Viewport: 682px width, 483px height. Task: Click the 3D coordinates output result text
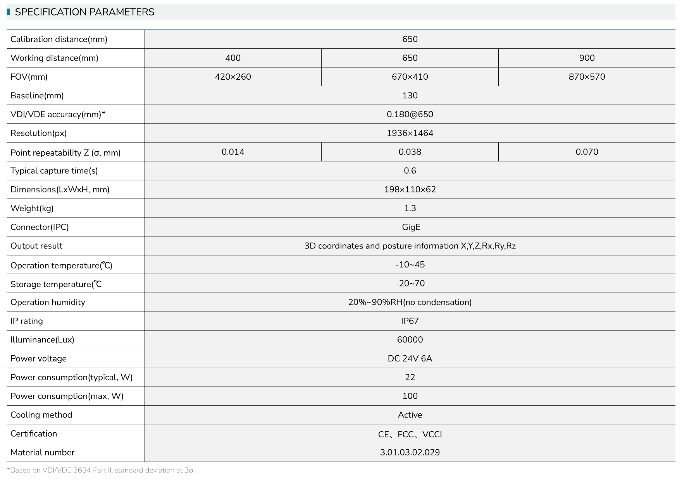(x=410, y=246)
